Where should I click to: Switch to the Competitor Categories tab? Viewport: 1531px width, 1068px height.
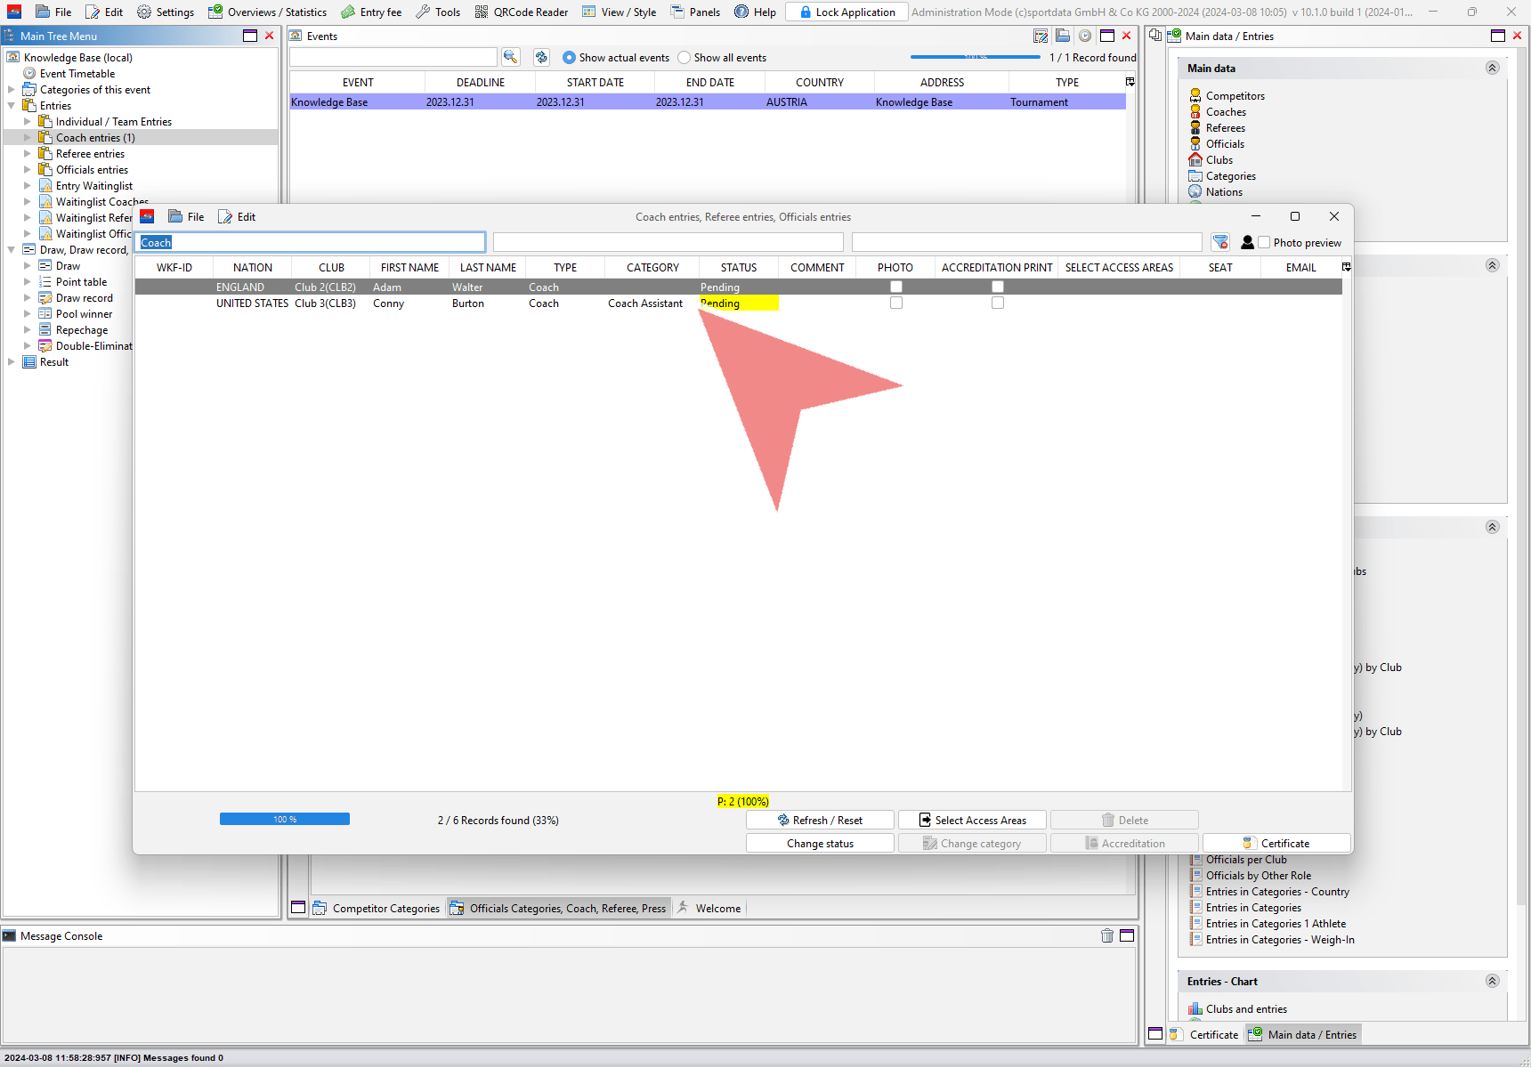pos(376,909)
